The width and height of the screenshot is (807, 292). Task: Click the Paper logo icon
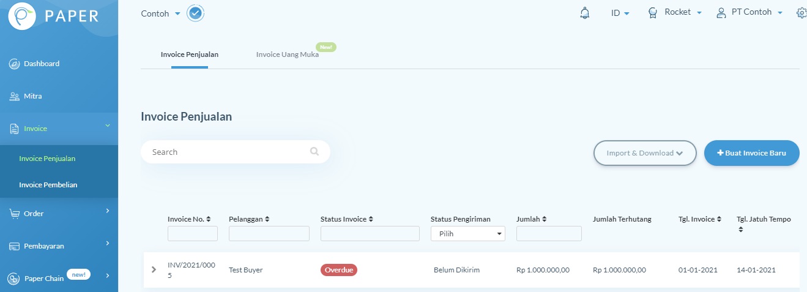pyautogui.click(x=21, y=15)
